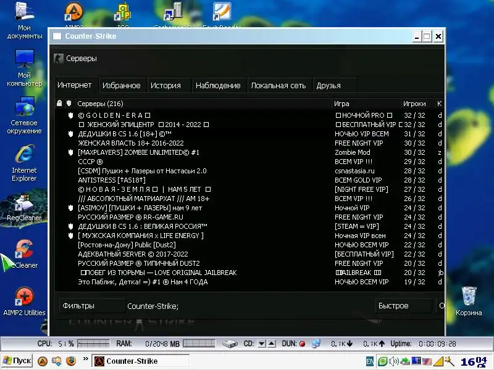This screenshot has width=494, height=370.
Task: Click the CD eject up arrow button
Action: 272,344
